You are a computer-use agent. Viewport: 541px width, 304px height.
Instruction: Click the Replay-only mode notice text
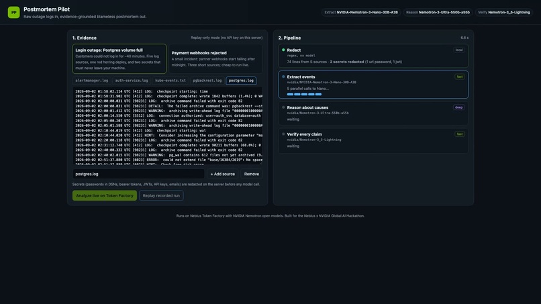pyautogui.click(x=226, y=38)
